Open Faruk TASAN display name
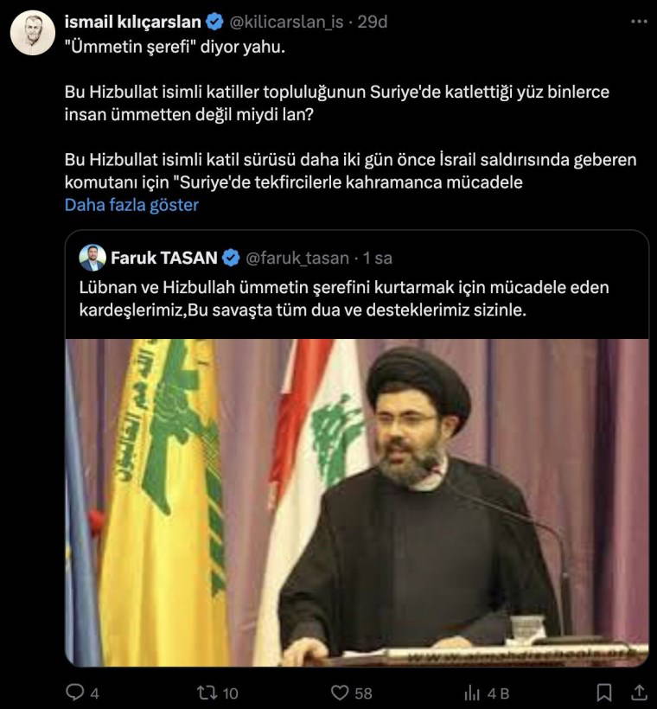 (164, 258)
